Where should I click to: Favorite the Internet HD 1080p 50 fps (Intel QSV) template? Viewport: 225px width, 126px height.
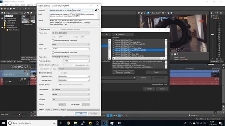(114, 54)
